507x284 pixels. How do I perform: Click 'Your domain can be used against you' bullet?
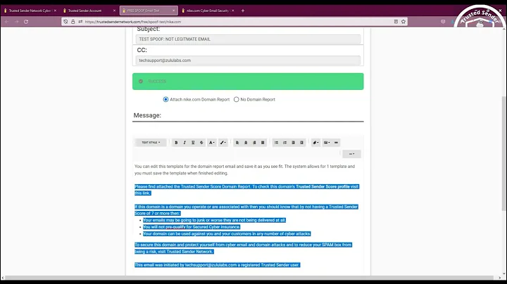tap(227, 233)
